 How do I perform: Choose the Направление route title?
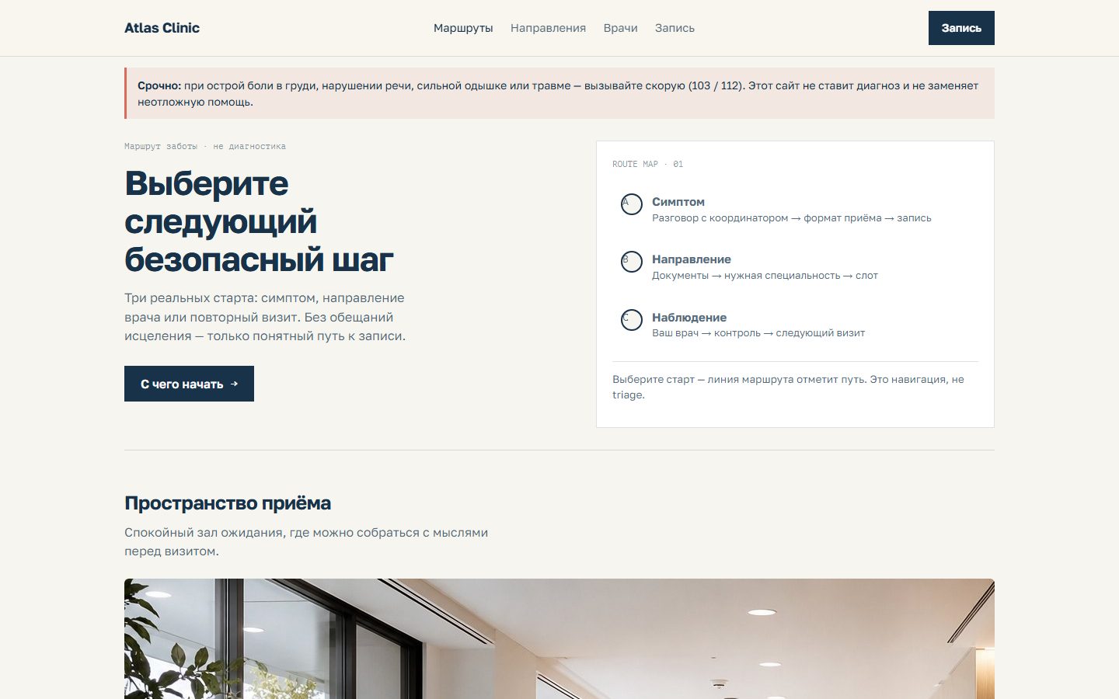[692, 259]
